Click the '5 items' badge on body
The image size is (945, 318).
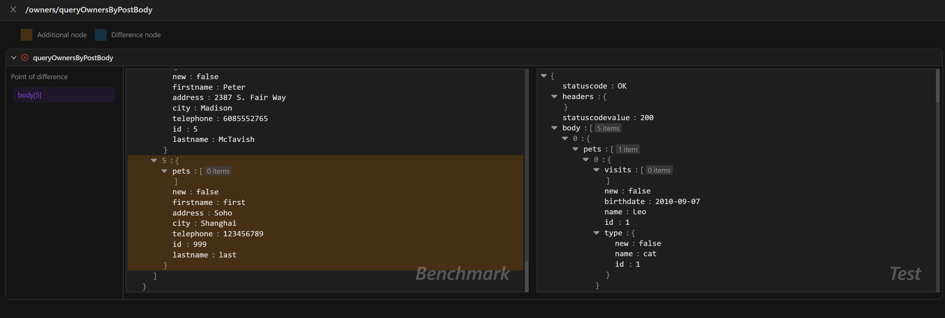tap(608, 128)
